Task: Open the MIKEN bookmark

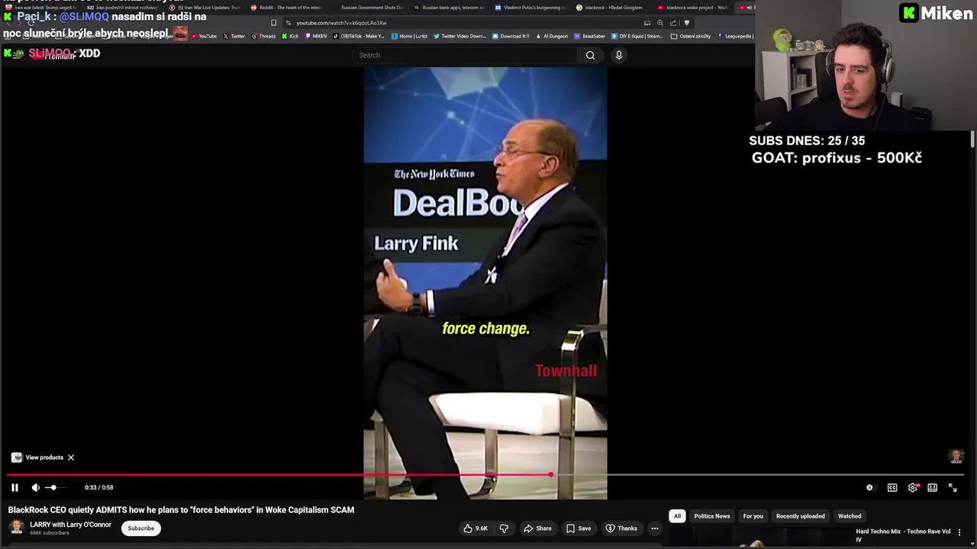Action: point(316,36)
